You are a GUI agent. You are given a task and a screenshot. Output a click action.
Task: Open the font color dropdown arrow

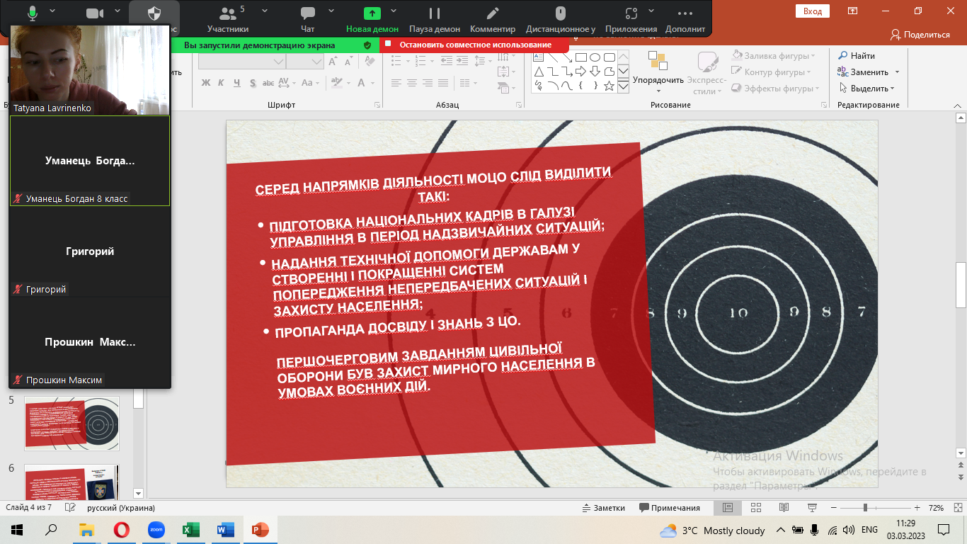[372, 83]
